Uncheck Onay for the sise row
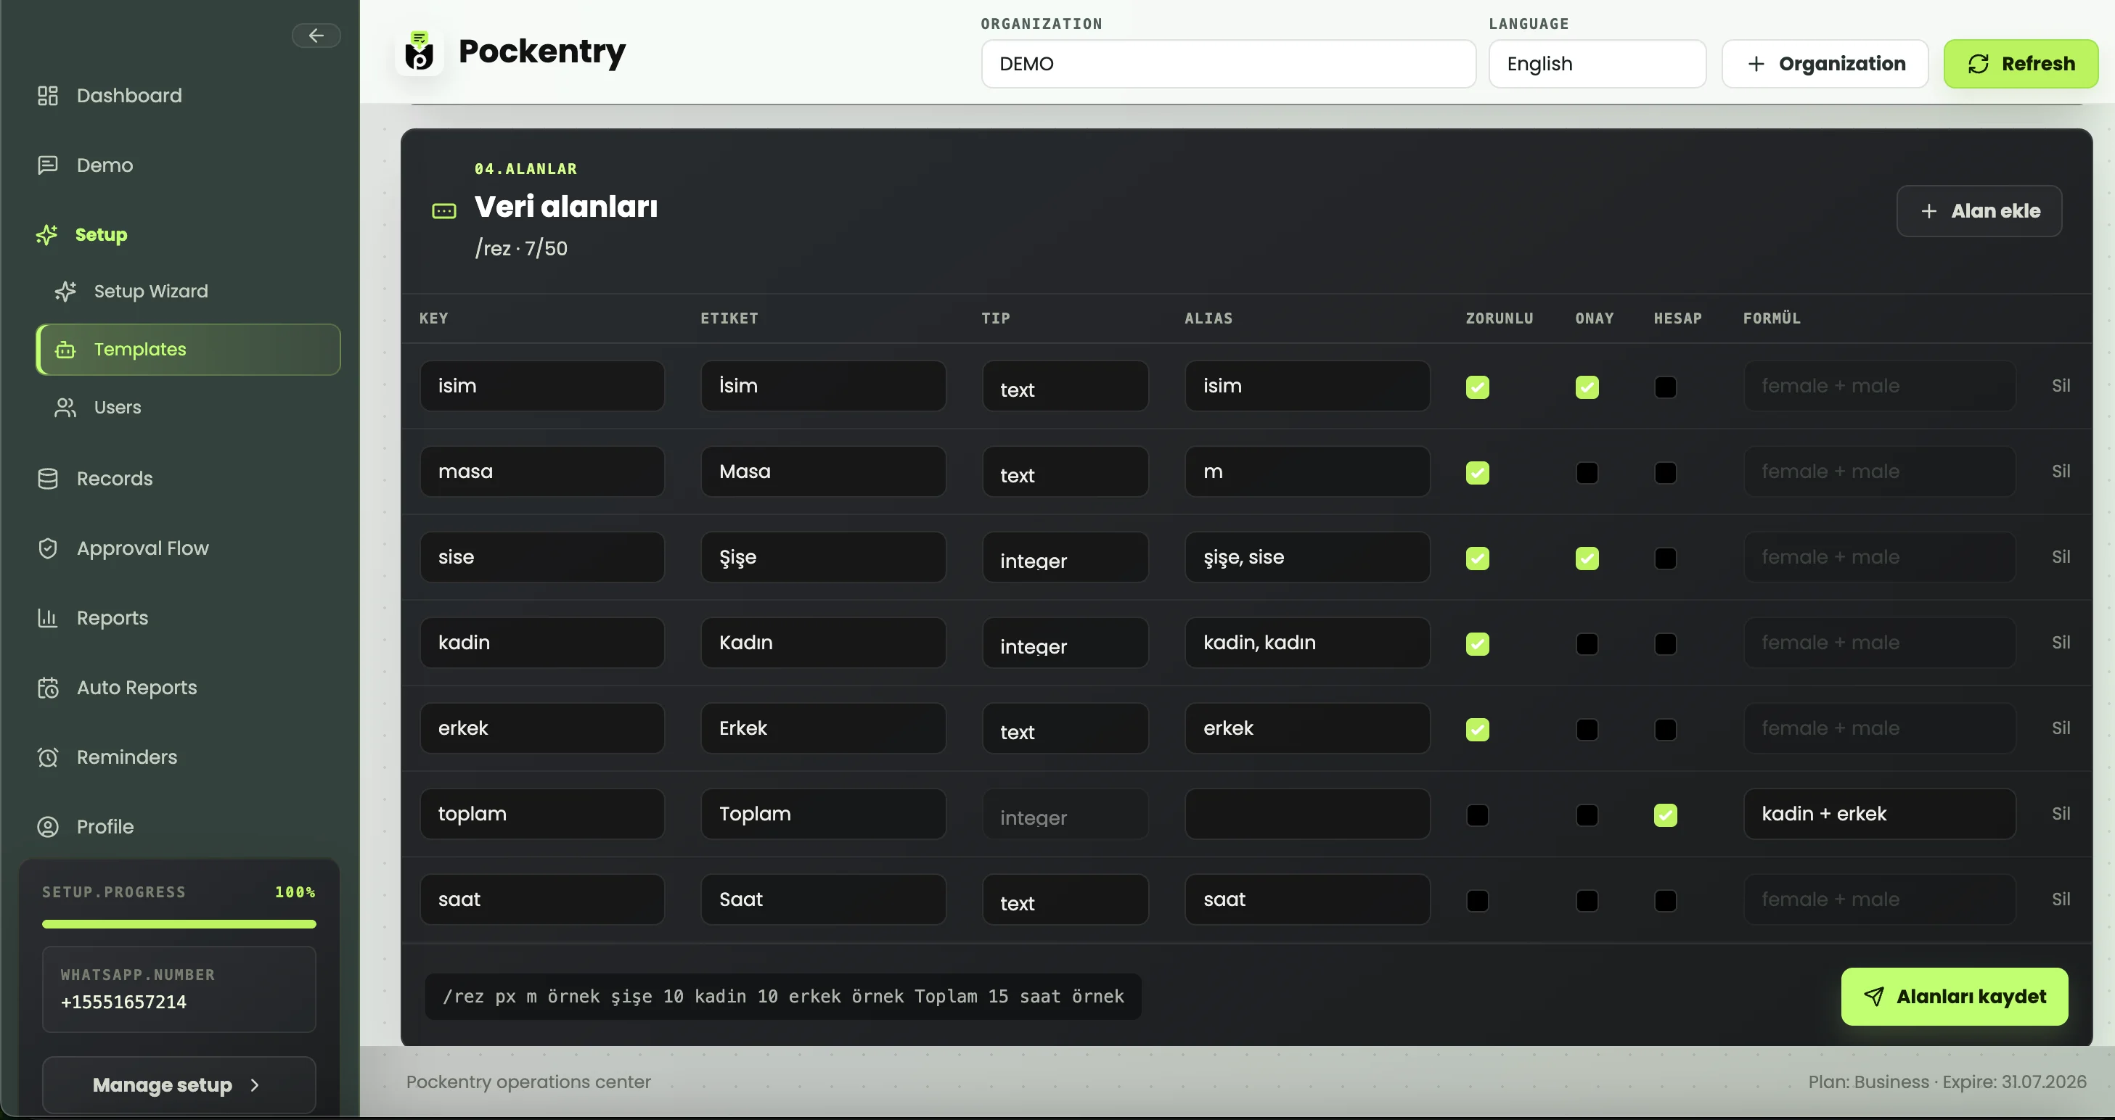Viewport: 2115px width, 1120px height. [1587, 558]
